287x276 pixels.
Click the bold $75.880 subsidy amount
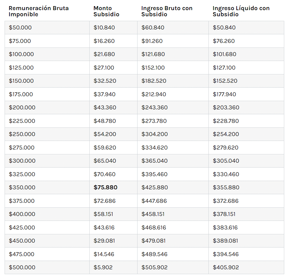(x=105, y=187)
